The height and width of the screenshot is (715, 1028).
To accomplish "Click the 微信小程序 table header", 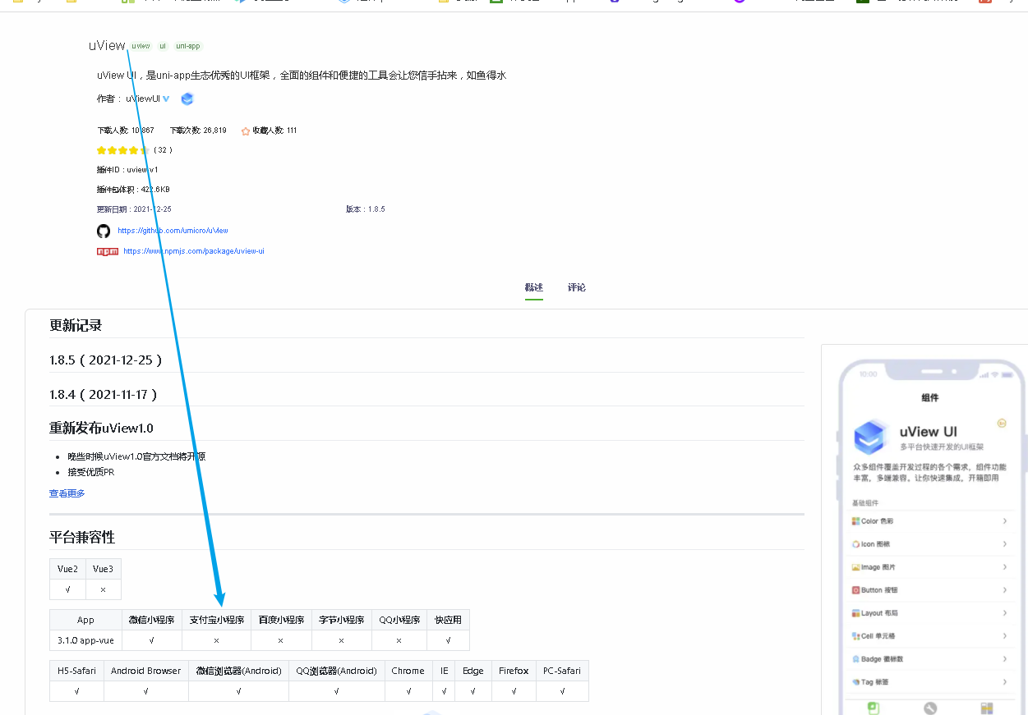I will point(152,620).
